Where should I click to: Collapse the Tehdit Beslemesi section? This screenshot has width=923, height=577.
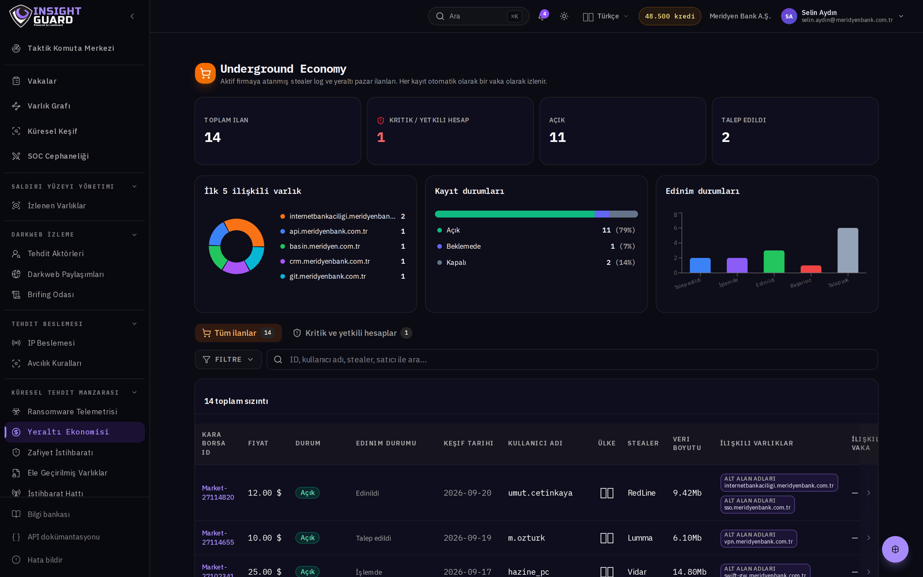point(134,324)
